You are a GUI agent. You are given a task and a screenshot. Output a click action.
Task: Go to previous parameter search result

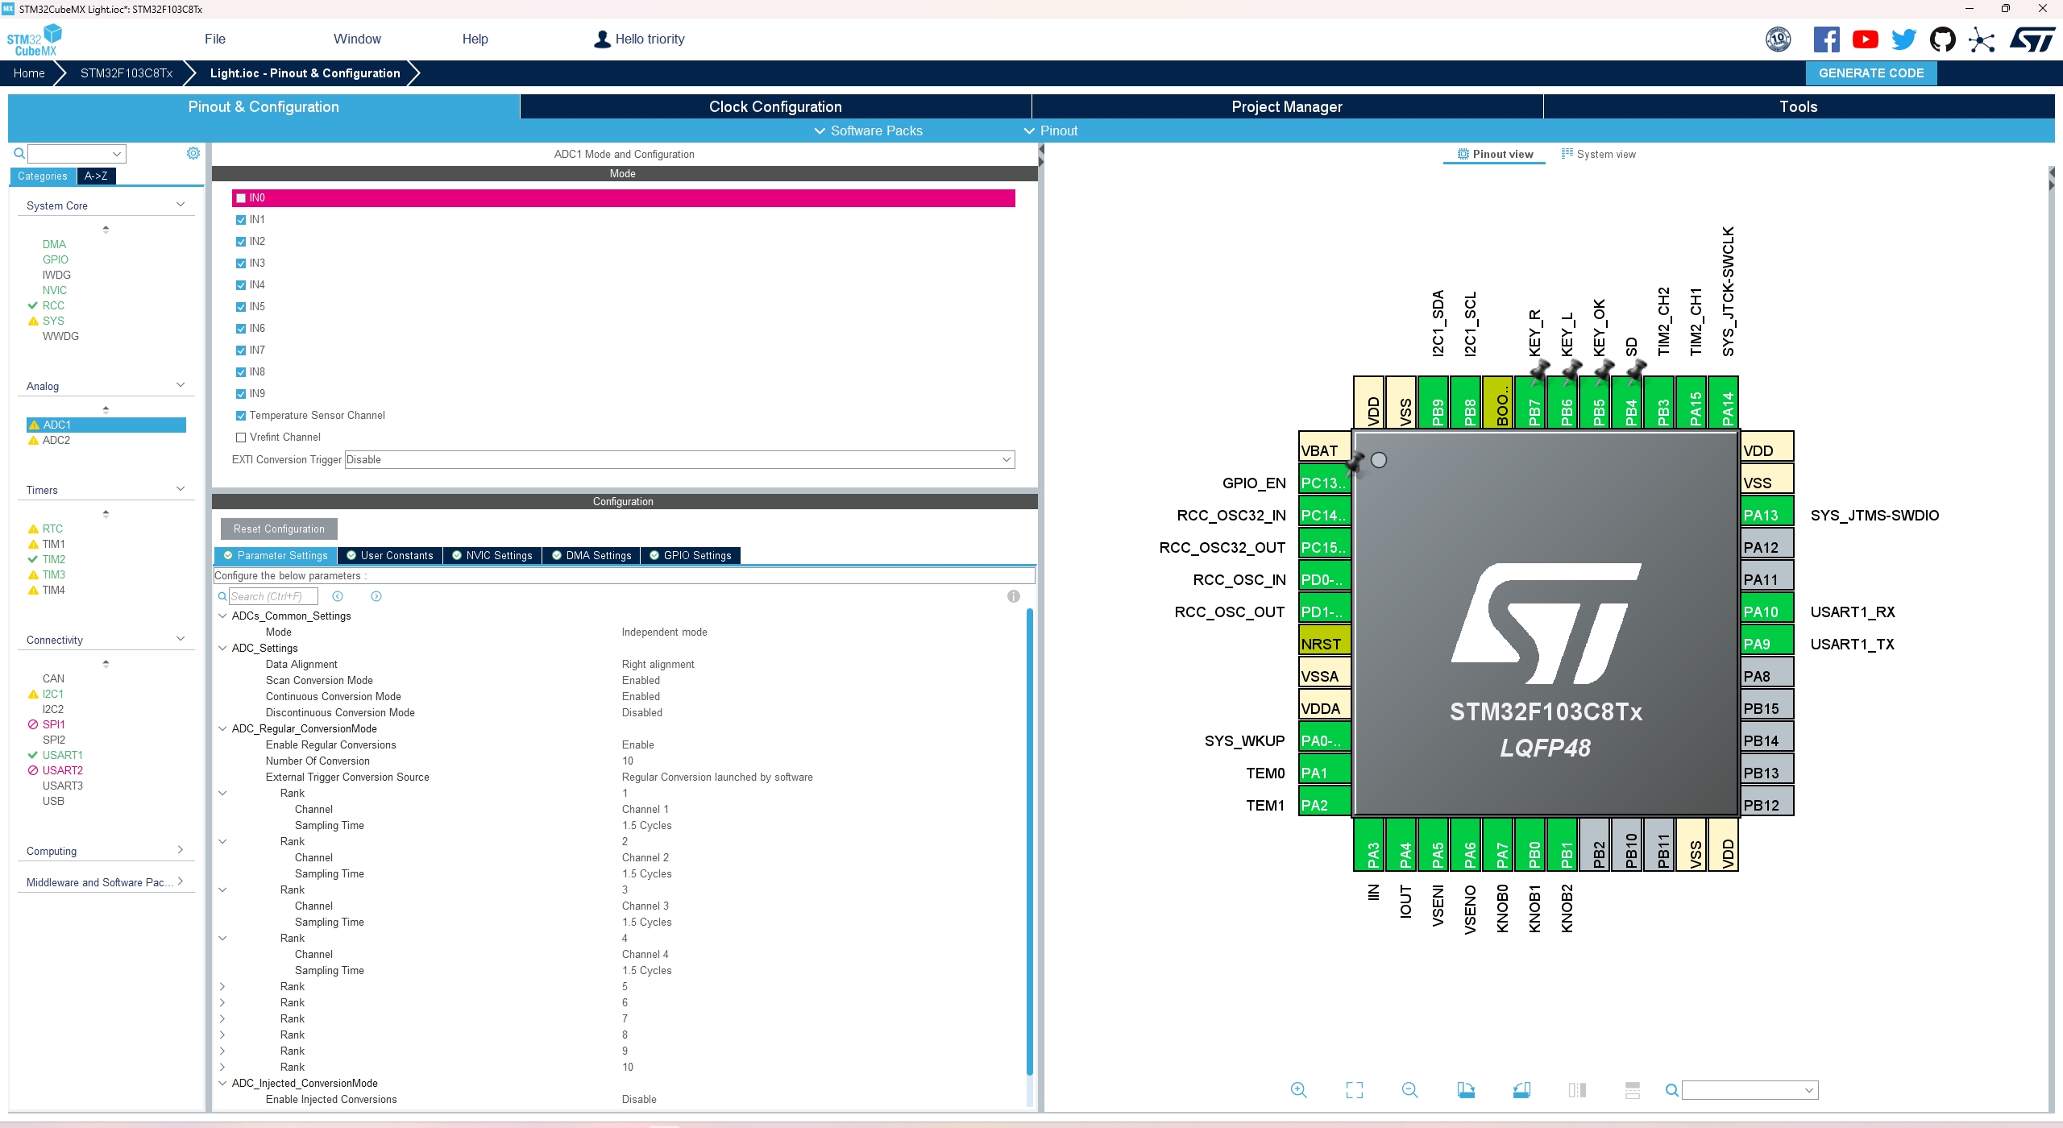pyautogui.click(x=338, y=596)
